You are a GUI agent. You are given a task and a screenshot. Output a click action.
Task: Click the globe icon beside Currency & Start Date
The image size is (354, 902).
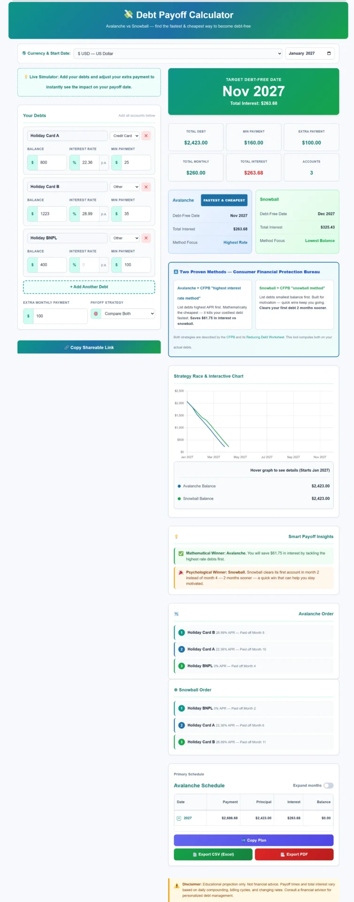24,53
